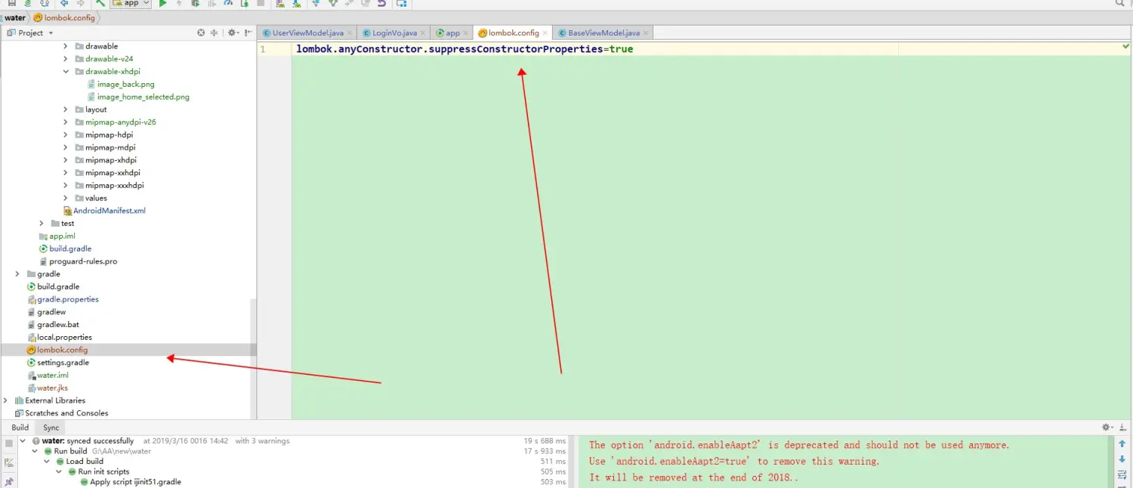Run the app with the green play icon
The width and height of the screenshot is (1133, 488).
point(162,3)
